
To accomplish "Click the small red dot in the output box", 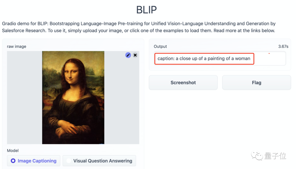I will (x=269, y=53).
